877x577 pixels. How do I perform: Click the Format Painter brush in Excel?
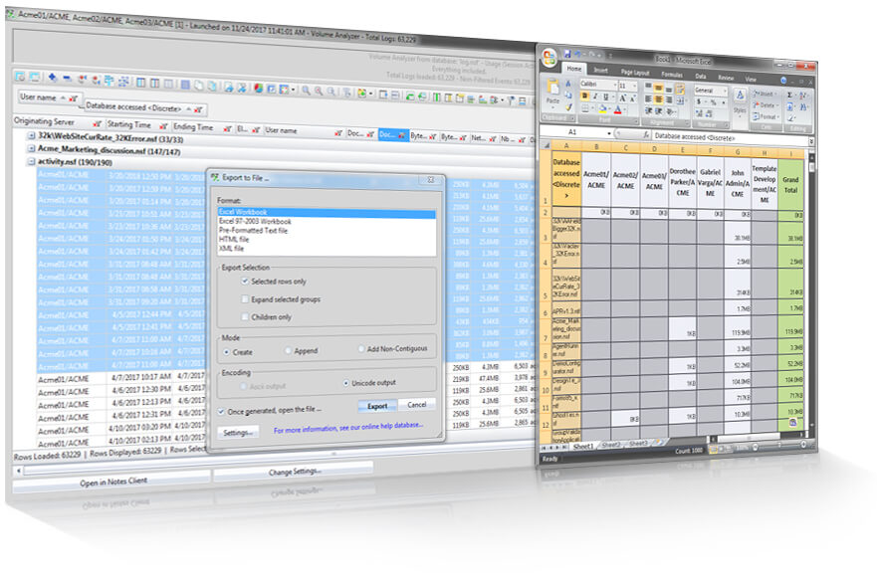coord(568,106)
